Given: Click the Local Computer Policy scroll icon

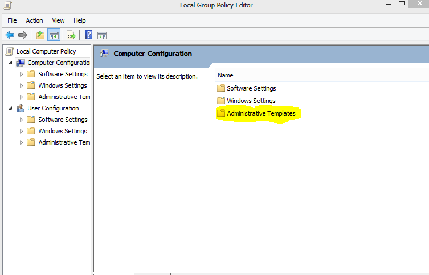Looking at the screenshot, I should click(9, 51).
